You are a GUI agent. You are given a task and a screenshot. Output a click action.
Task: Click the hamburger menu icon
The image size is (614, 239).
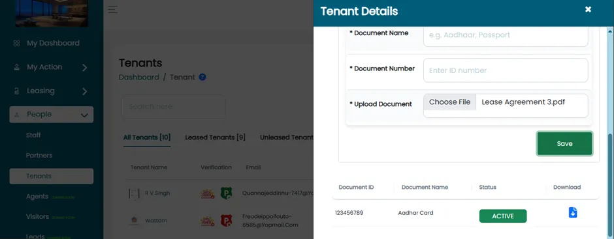113,9
